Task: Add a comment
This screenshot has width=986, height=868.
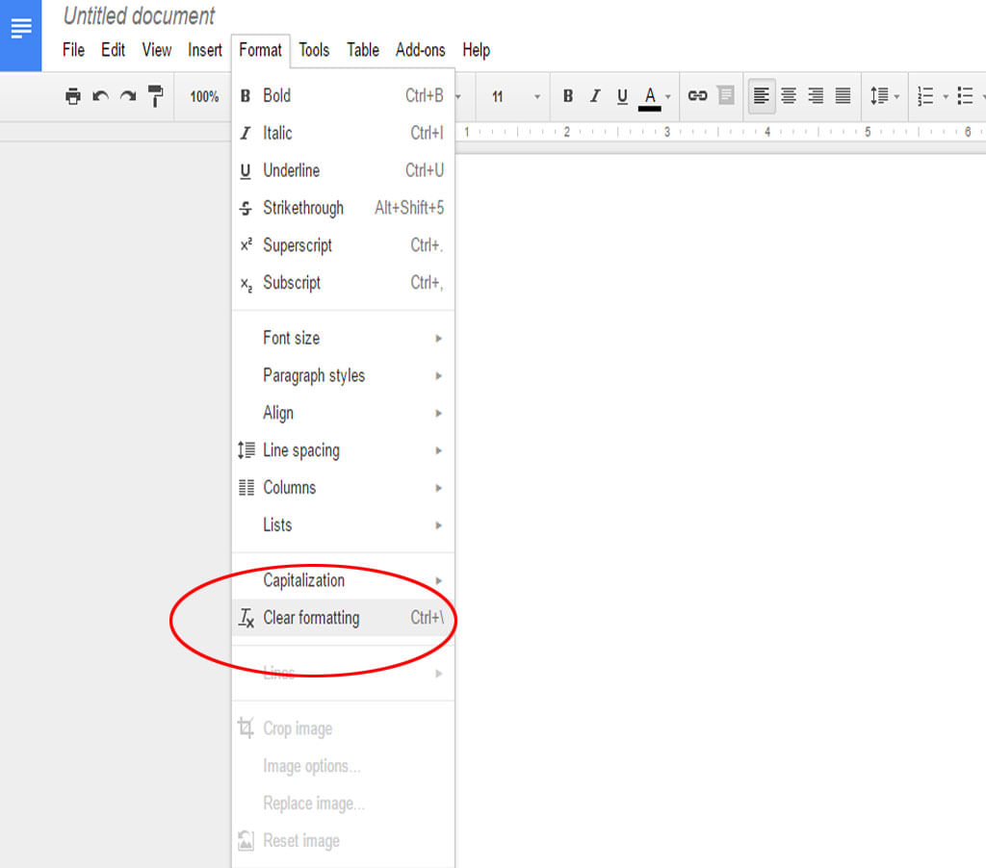Action: click(725, 96)
